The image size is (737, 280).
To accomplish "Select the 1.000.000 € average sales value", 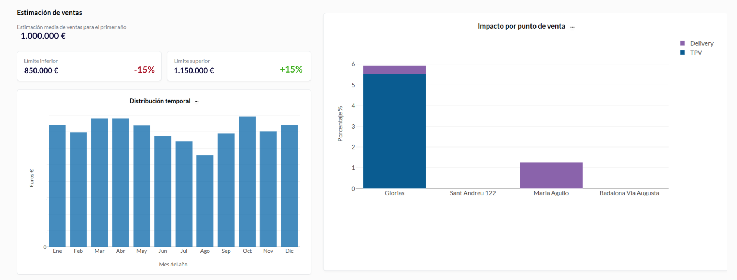I will [x=43, y=36].
